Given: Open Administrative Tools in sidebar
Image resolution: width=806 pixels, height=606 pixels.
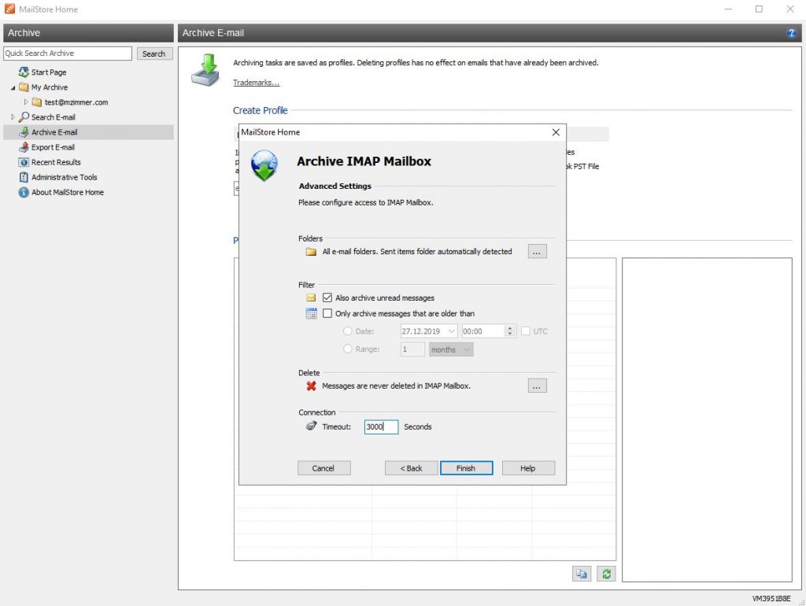Looking at the screenshot, I should [x=64, y=177].
